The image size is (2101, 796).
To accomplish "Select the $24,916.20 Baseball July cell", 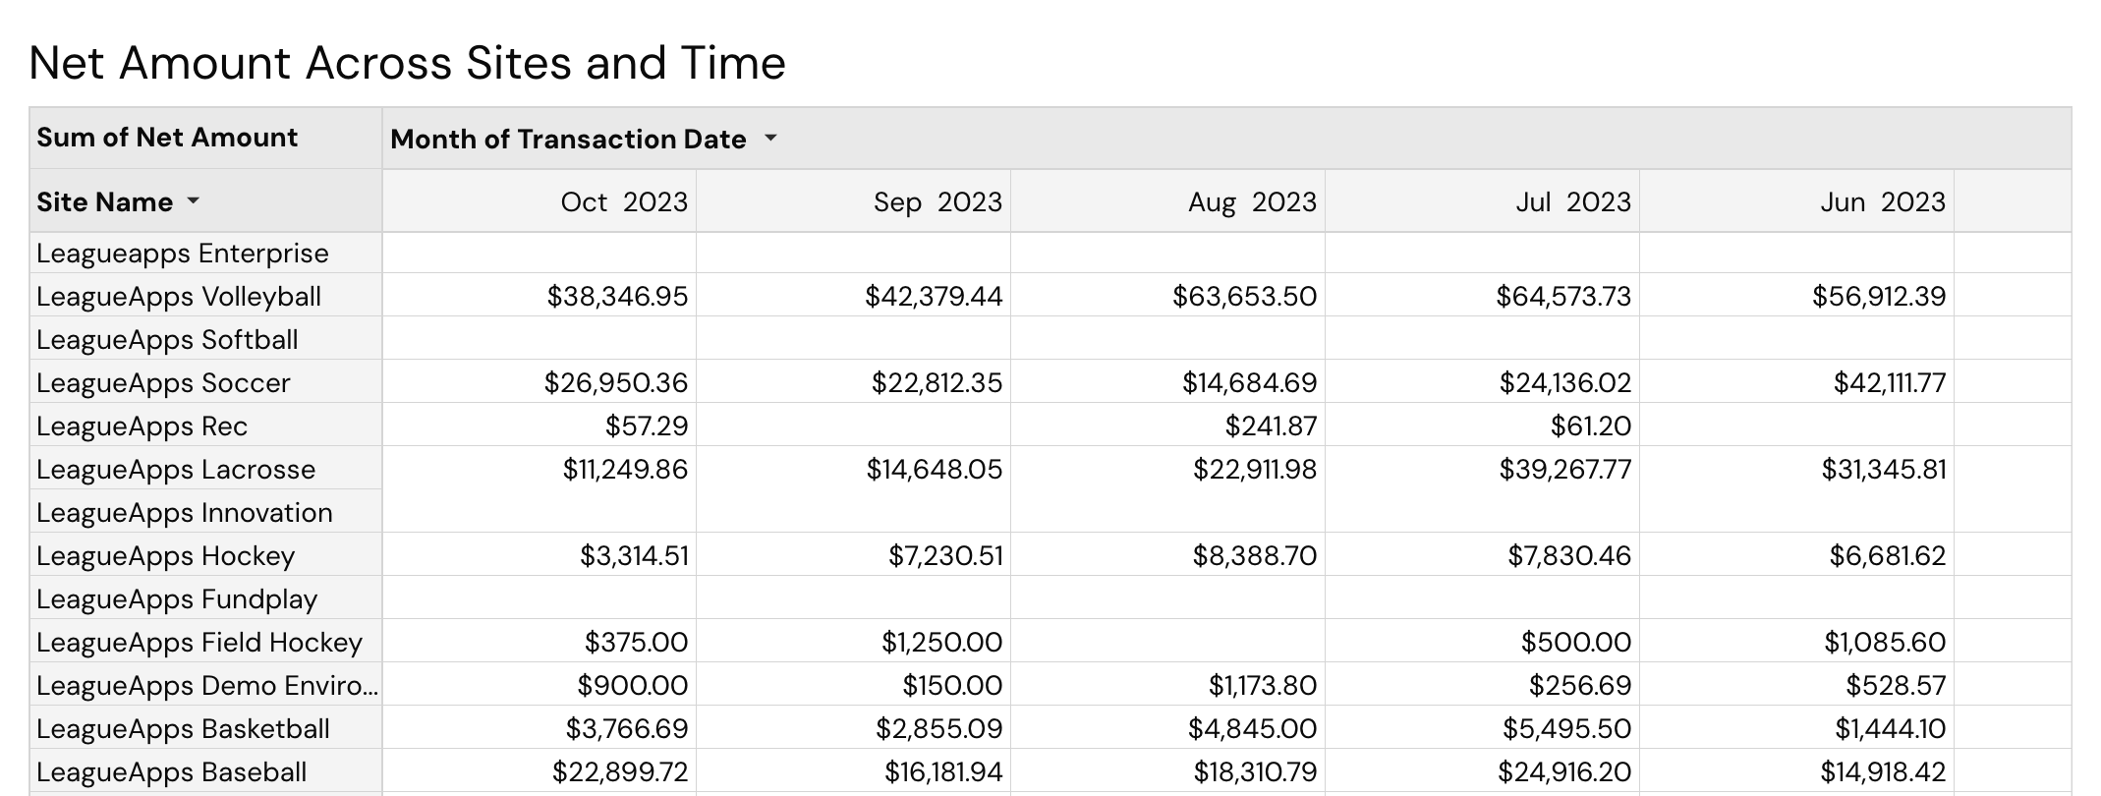I will [1564, 771].
